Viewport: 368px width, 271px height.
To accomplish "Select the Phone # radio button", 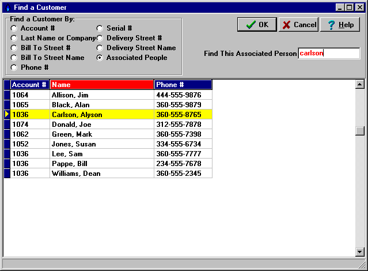I will [x=14, y=67].
